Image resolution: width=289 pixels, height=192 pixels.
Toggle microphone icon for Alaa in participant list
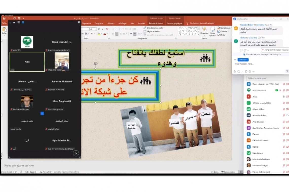pyautogui.click(x=284, y=97)
